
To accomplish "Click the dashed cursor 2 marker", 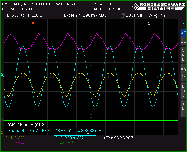I will click(x=149, y=24).
